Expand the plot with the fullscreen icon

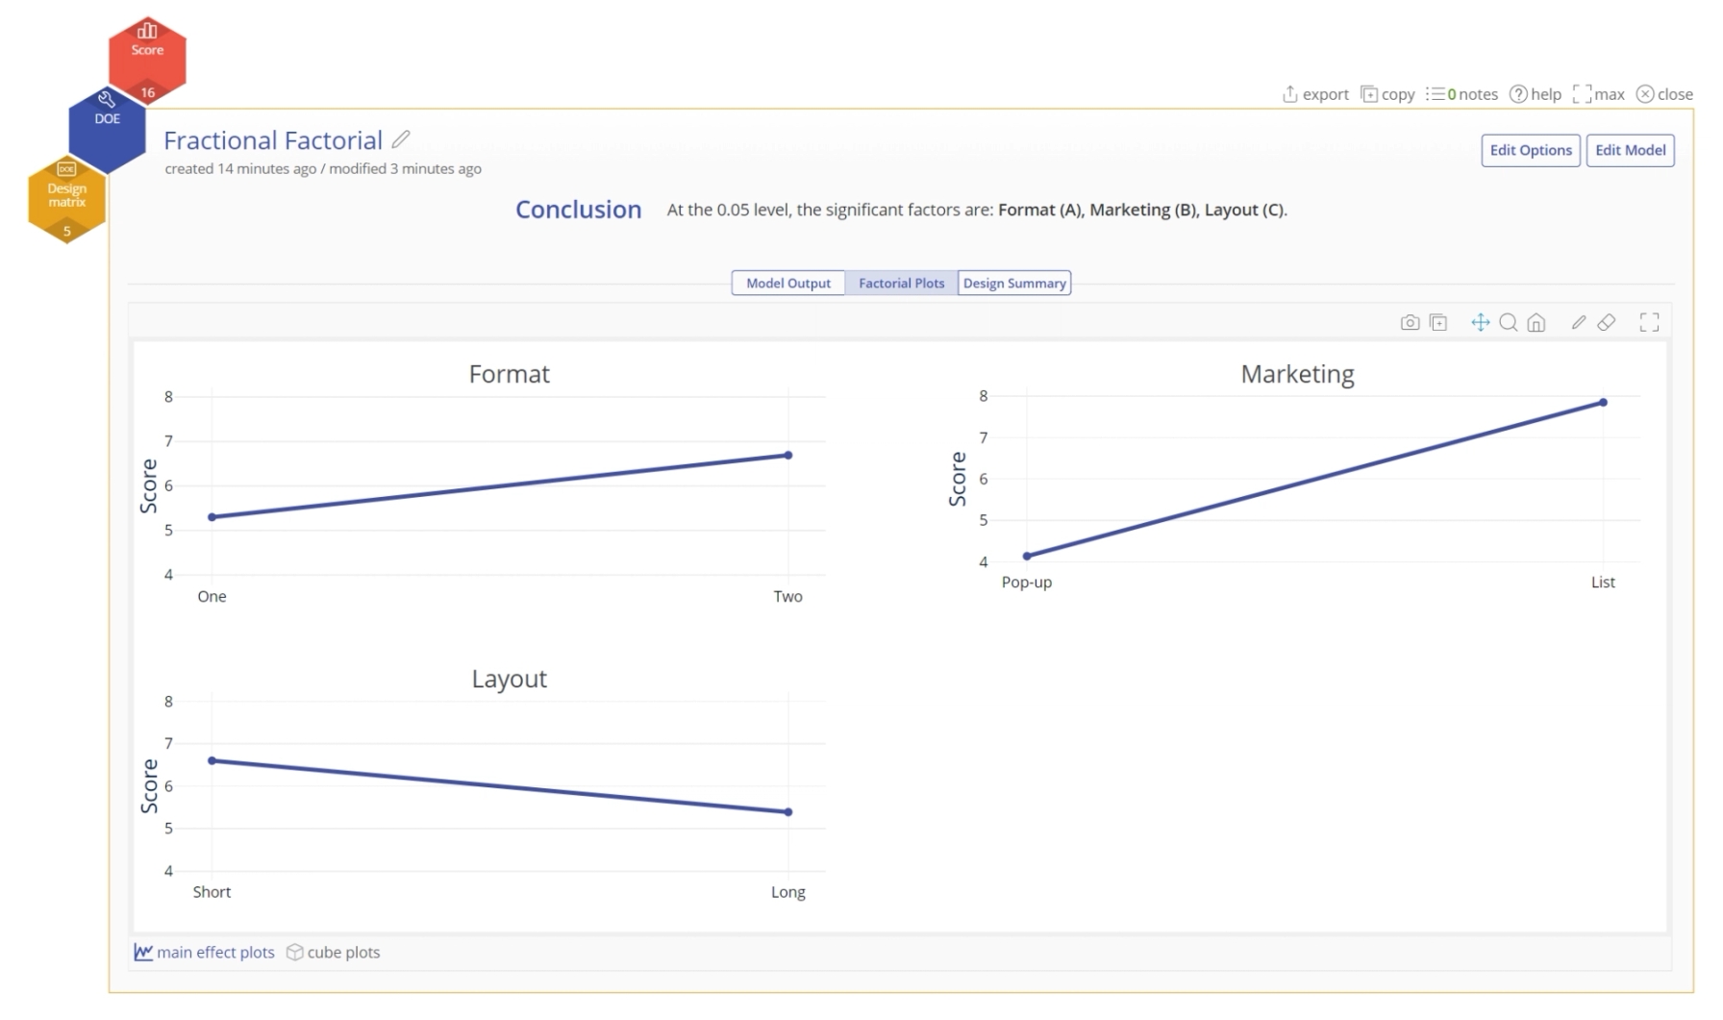[1650, 323]
